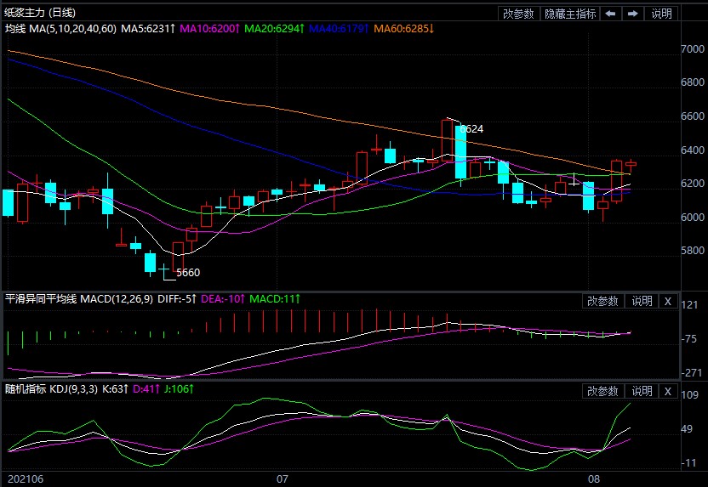Click the orange MA60:6285 value
Image resolution: width=708 pixels, height=487 pixels.
pyautogui.click(x=403, y=29)
